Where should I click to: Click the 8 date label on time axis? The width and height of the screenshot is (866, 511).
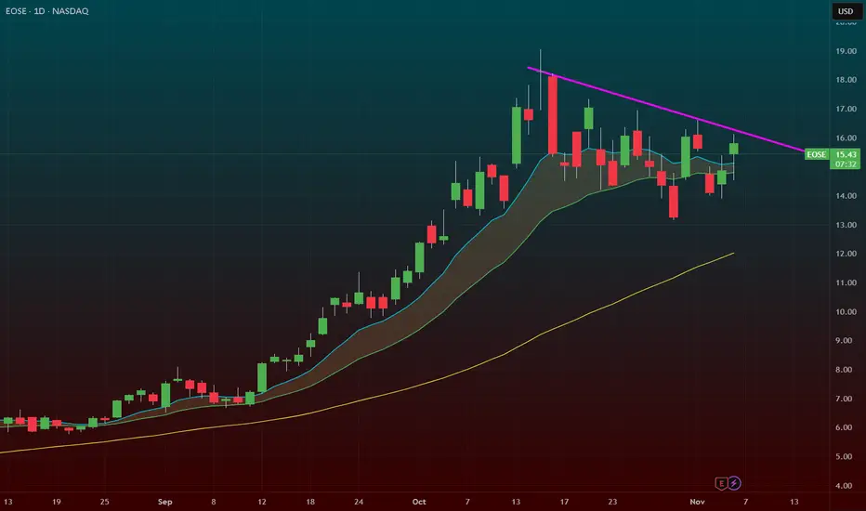(x=213, y=502)
